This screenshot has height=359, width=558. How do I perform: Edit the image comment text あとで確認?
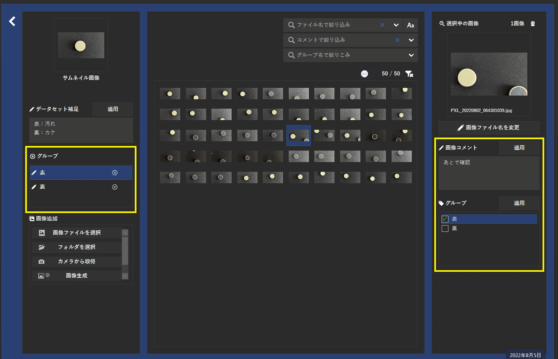[489, 173]
